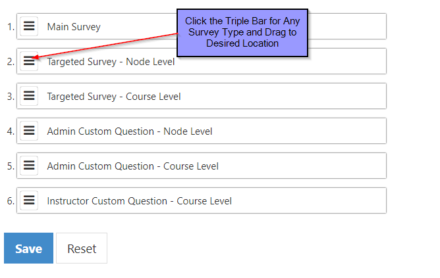Image resolution: width=440 pixels, height=278 pixels.
Task: Click the hamburger icon for Admin Custom Question - Course Level
Action: coord(28,166)
